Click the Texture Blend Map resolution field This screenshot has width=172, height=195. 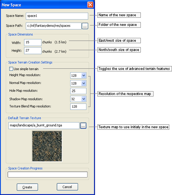click(x=78, y=107)
